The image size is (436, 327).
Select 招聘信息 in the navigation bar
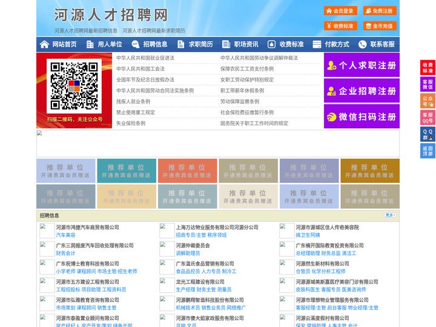tap(155, 44)
